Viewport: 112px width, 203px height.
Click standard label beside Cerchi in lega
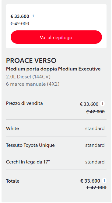(95, 162)
